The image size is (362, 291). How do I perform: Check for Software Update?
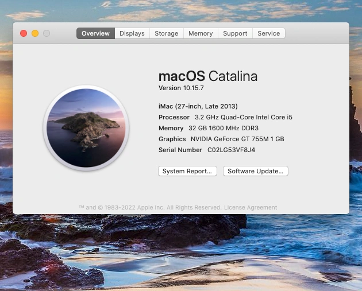pyautogui.click(x=256, y=171)
